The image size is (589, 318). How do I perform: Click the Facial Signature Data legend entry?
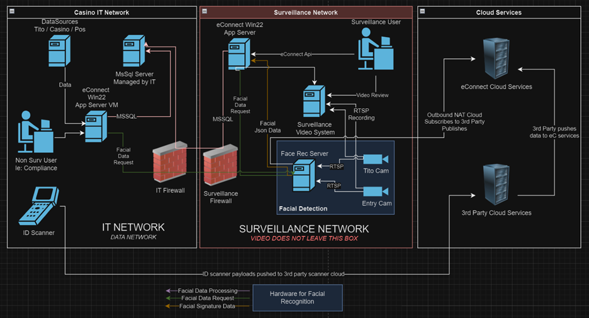(x=207, y=306)
